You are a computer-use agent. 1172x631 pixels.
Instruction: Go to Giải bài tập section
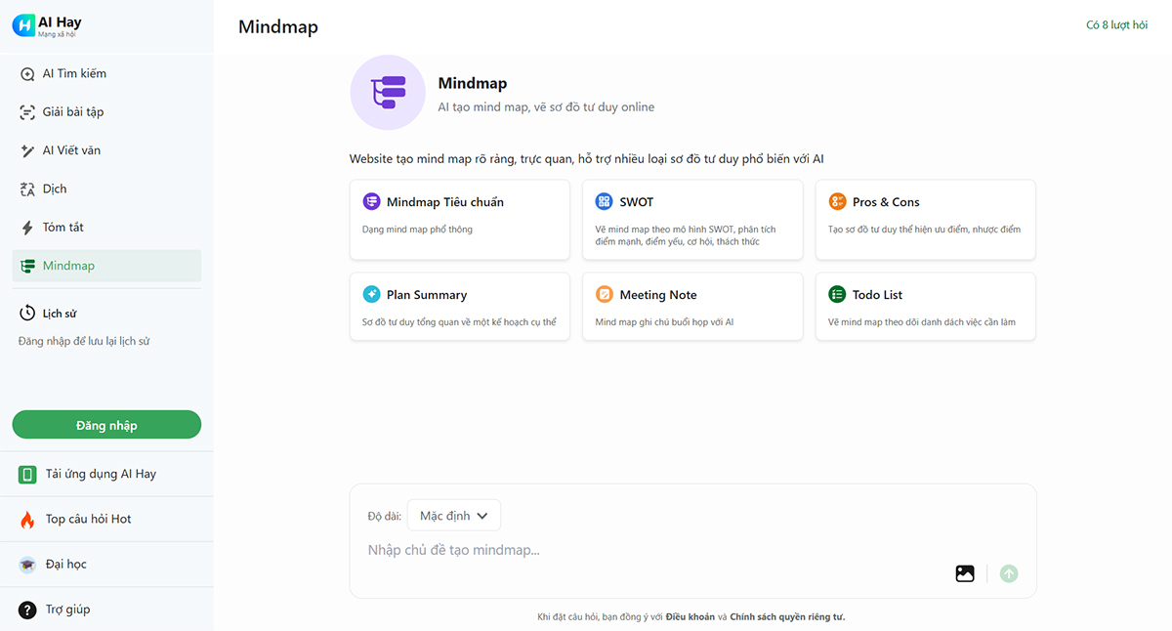(106, 112)
